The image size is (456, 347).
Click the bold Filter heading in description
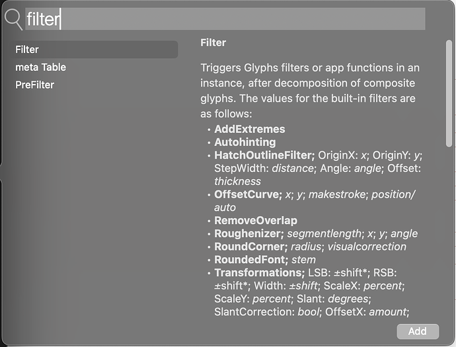213,42
